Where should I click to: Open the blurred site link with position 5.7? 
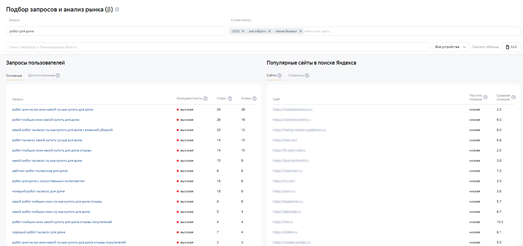(288, 202)
